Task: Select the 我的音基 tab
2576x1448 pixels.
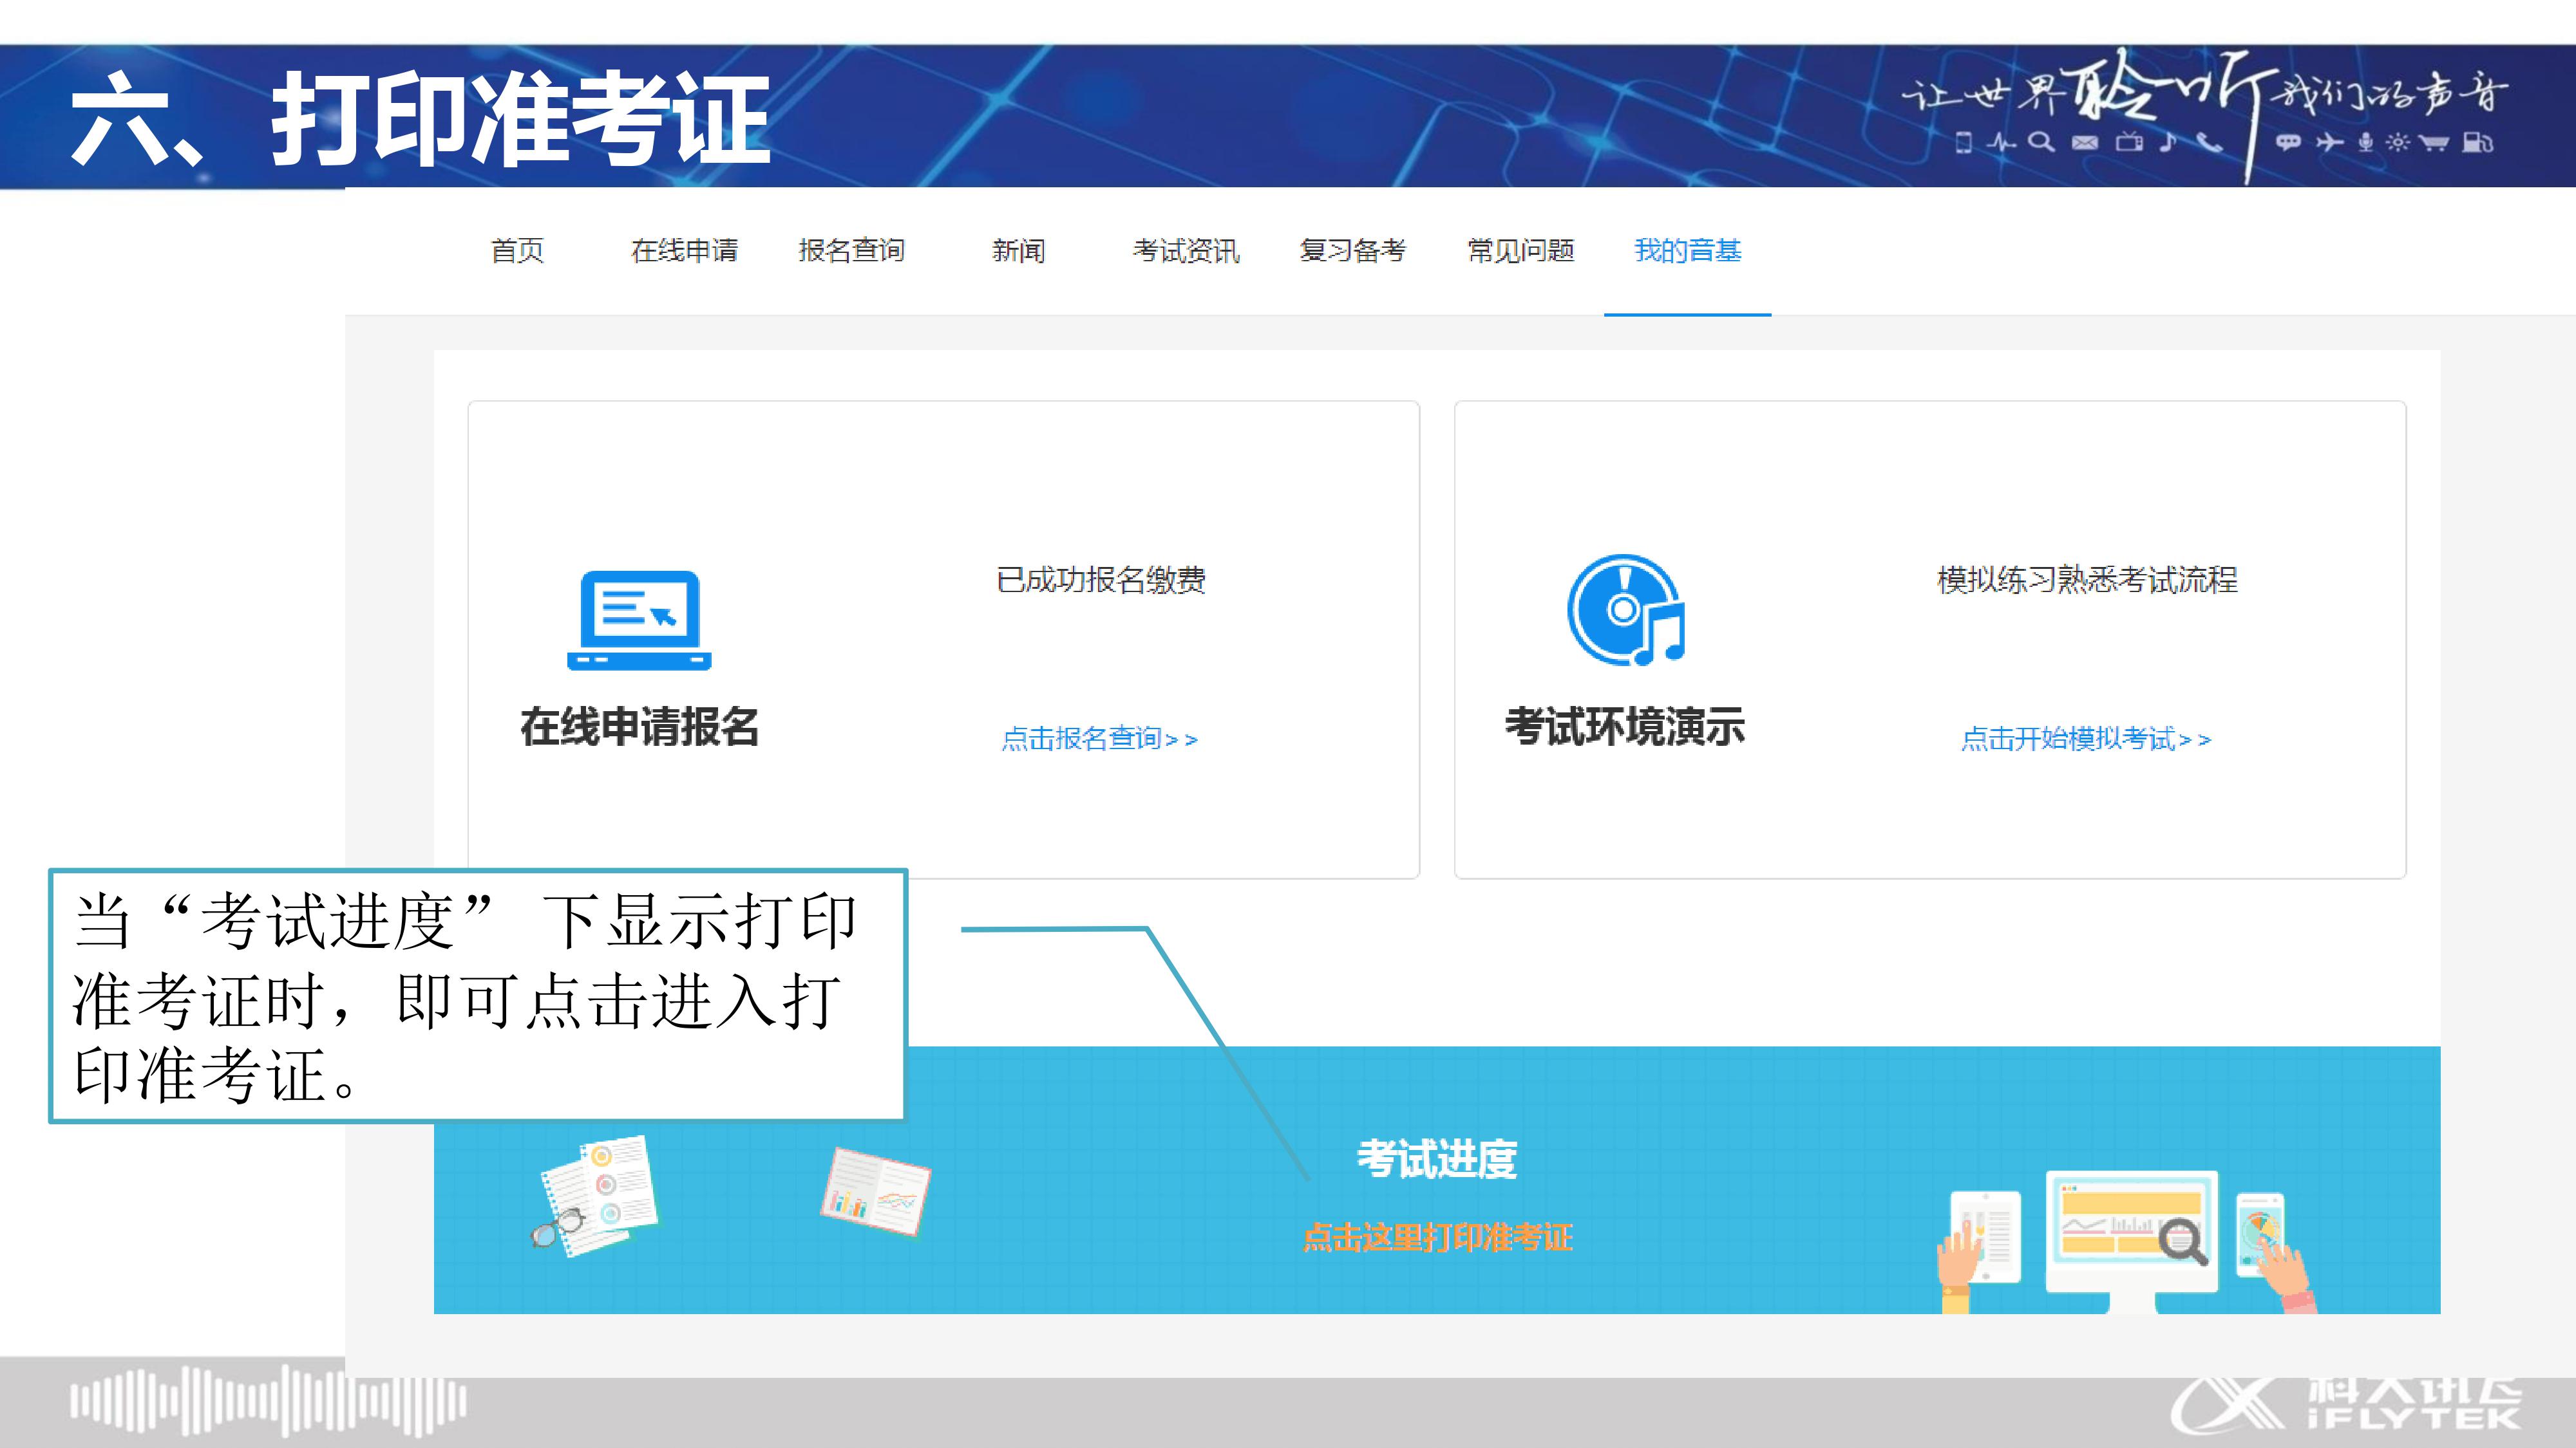Action: click(1688, 251)
